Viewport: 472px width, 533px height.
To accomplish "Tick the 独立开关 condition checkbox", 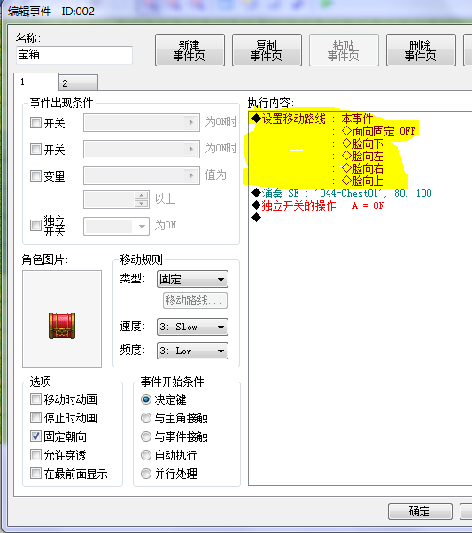I will [x=35, y=225].
